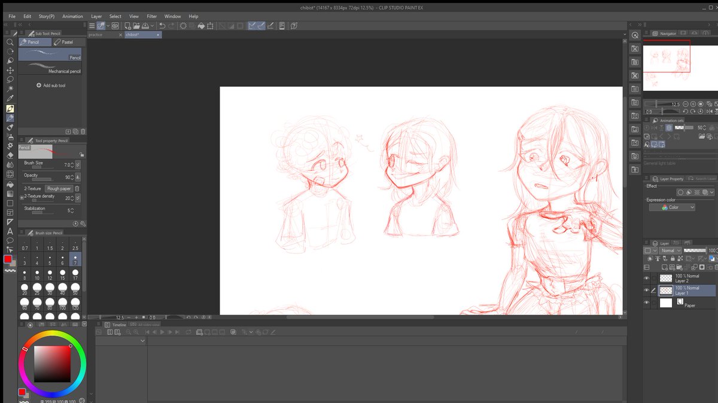Screen dimensions: 718x403
Task: Open the Filter menu
Action: 152,16
